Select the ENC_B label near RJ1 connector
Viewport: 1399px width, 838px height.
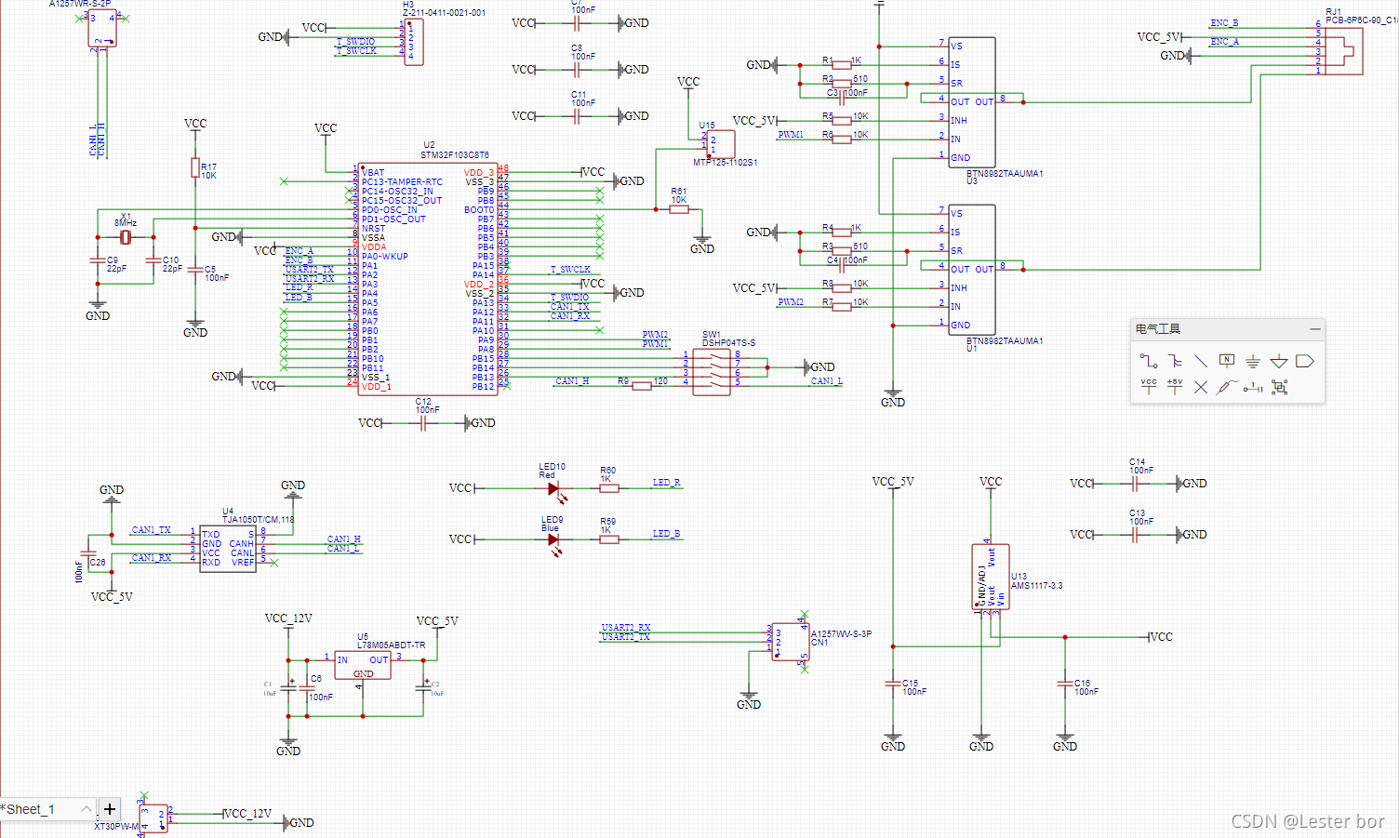1224,23
